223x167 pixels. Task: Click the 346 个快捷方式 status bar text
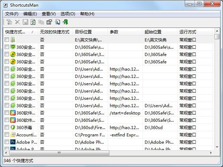pos(18,161)
